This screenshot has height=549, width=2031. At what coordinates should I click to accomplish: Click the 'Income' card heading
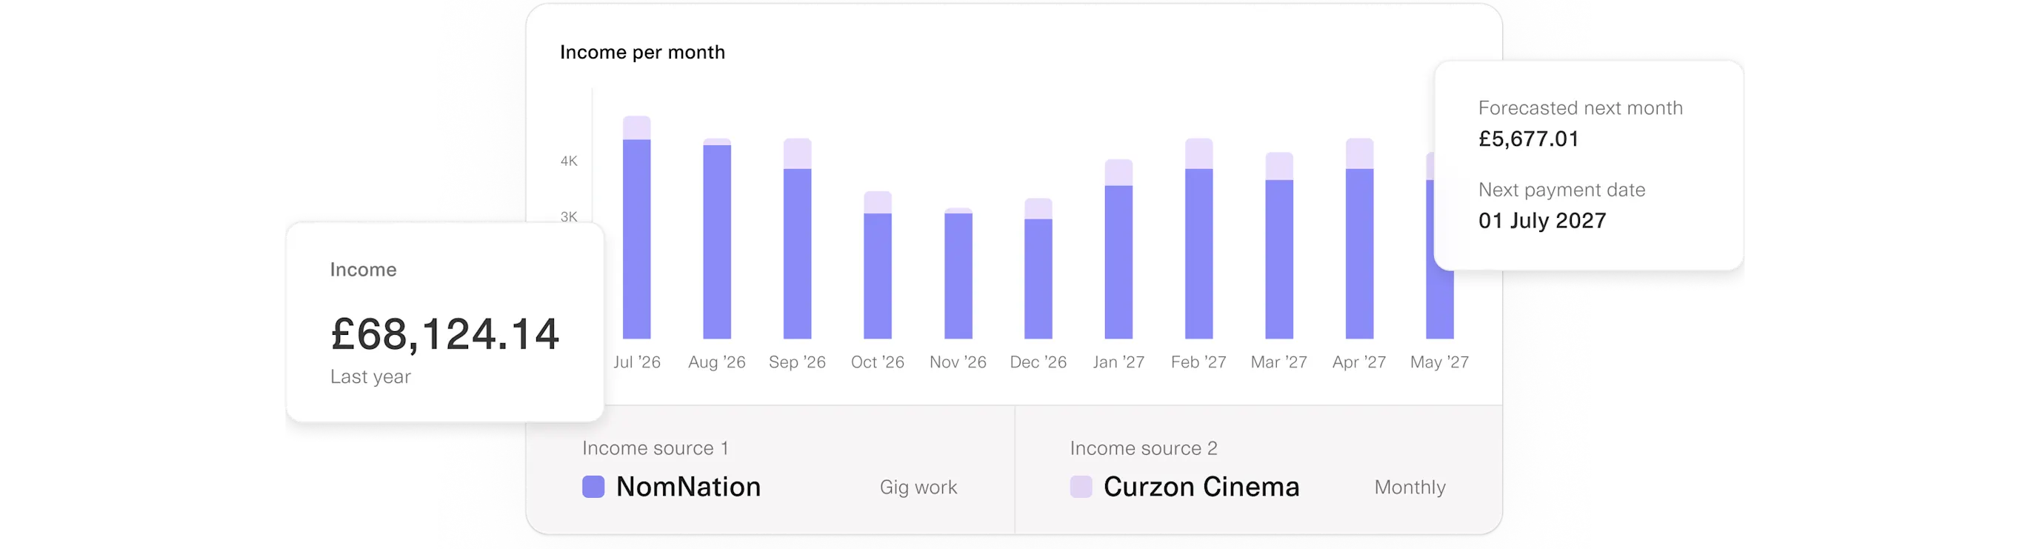point(363,269)
